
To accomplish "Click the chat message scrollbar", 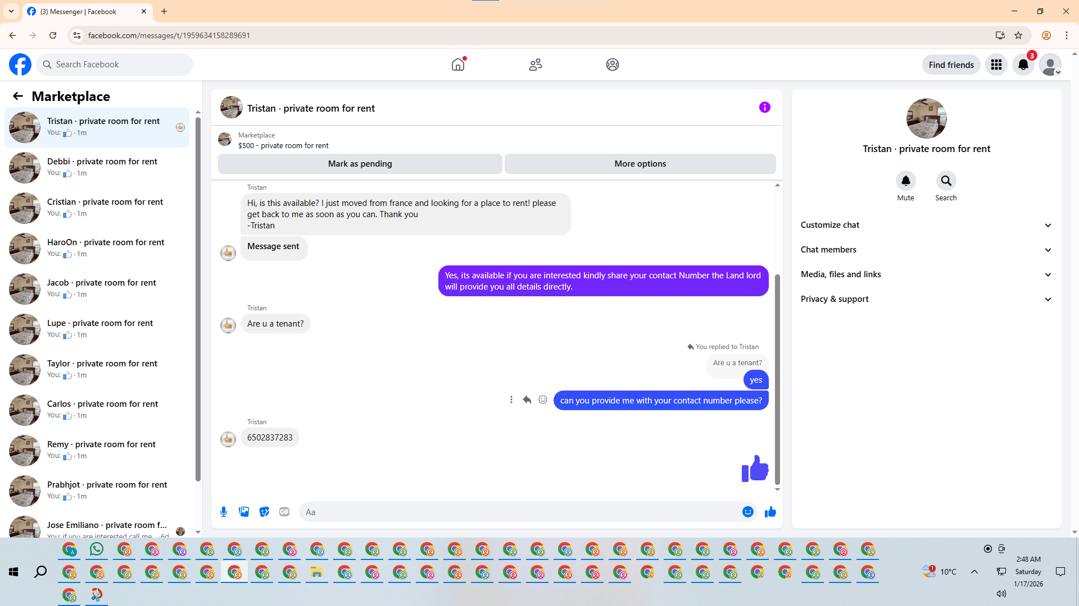I will click(x=777, y=379).
